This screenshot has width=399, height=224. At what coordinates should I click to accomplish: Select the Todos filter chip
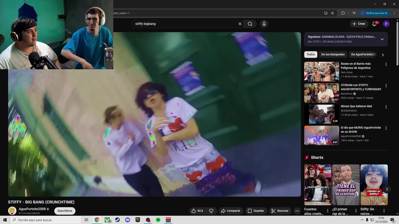tap(311, 54)
